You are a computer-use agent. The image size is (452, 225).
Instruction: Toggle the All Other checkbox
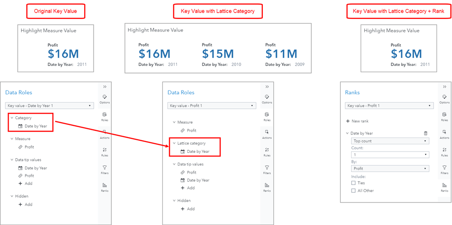pos(353,191)
